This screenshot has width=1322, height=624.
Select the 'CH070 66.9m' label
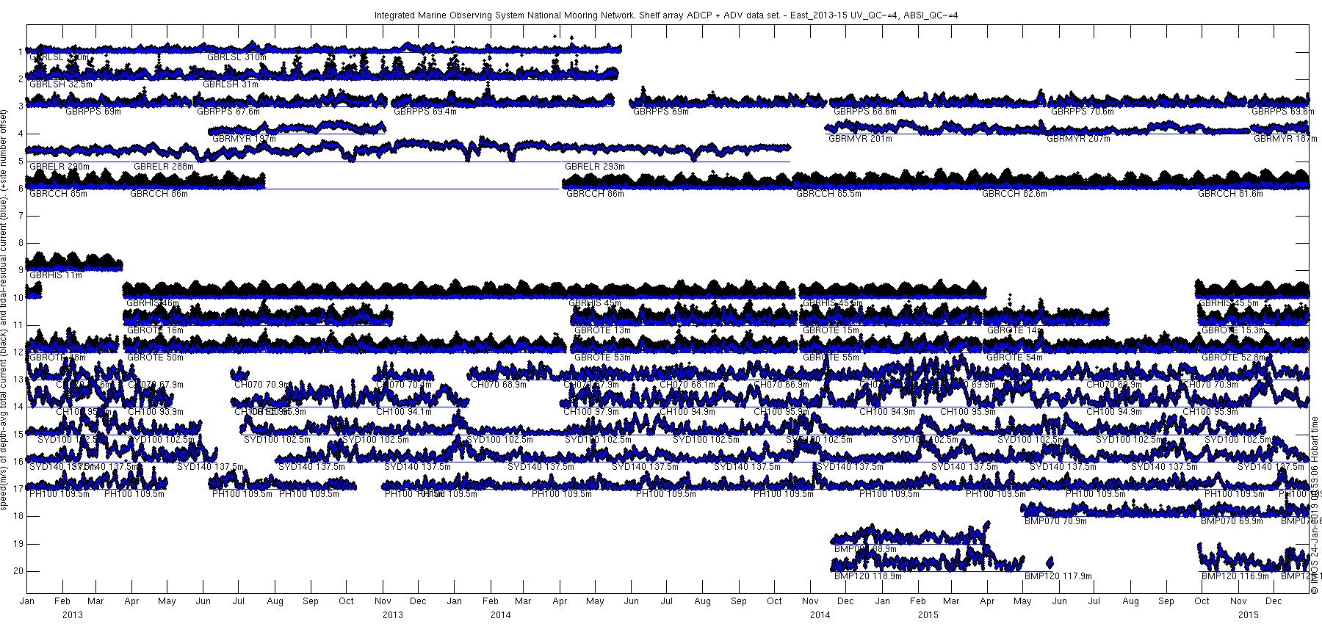(783, 385)
